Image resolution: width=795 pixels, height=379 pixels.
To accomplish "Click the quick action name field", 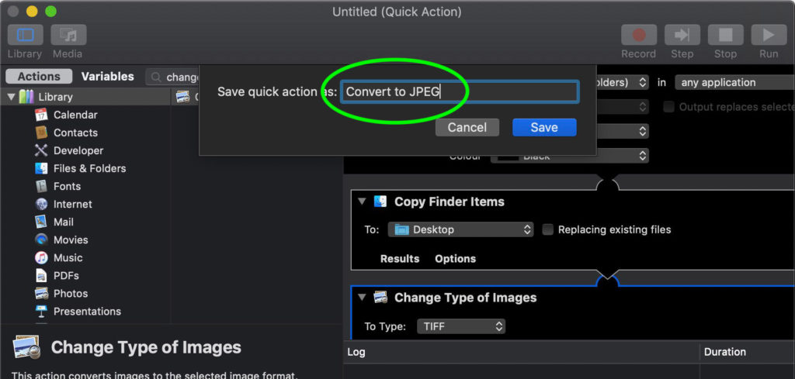I will (460, 92).
